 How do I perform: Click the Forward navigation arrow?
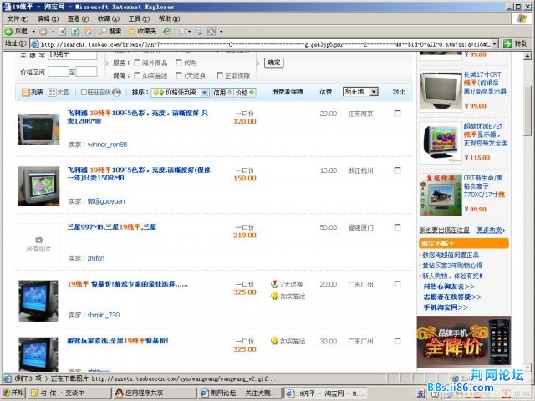pyautogui.click(x=43, y=32)
